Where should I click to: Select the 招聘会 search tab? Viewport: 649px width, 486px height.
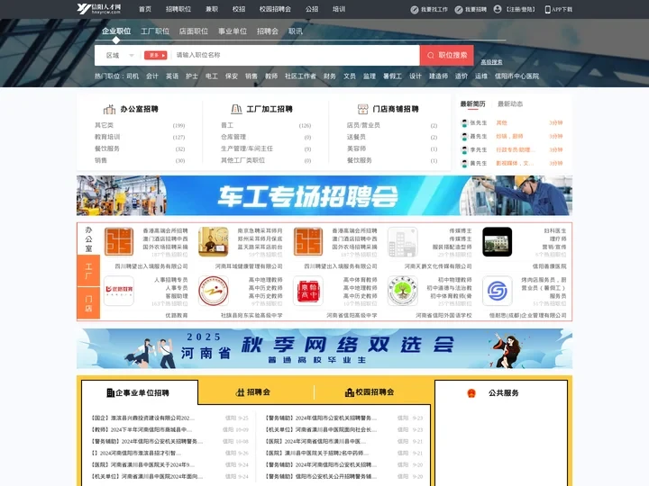pos(268,31)
